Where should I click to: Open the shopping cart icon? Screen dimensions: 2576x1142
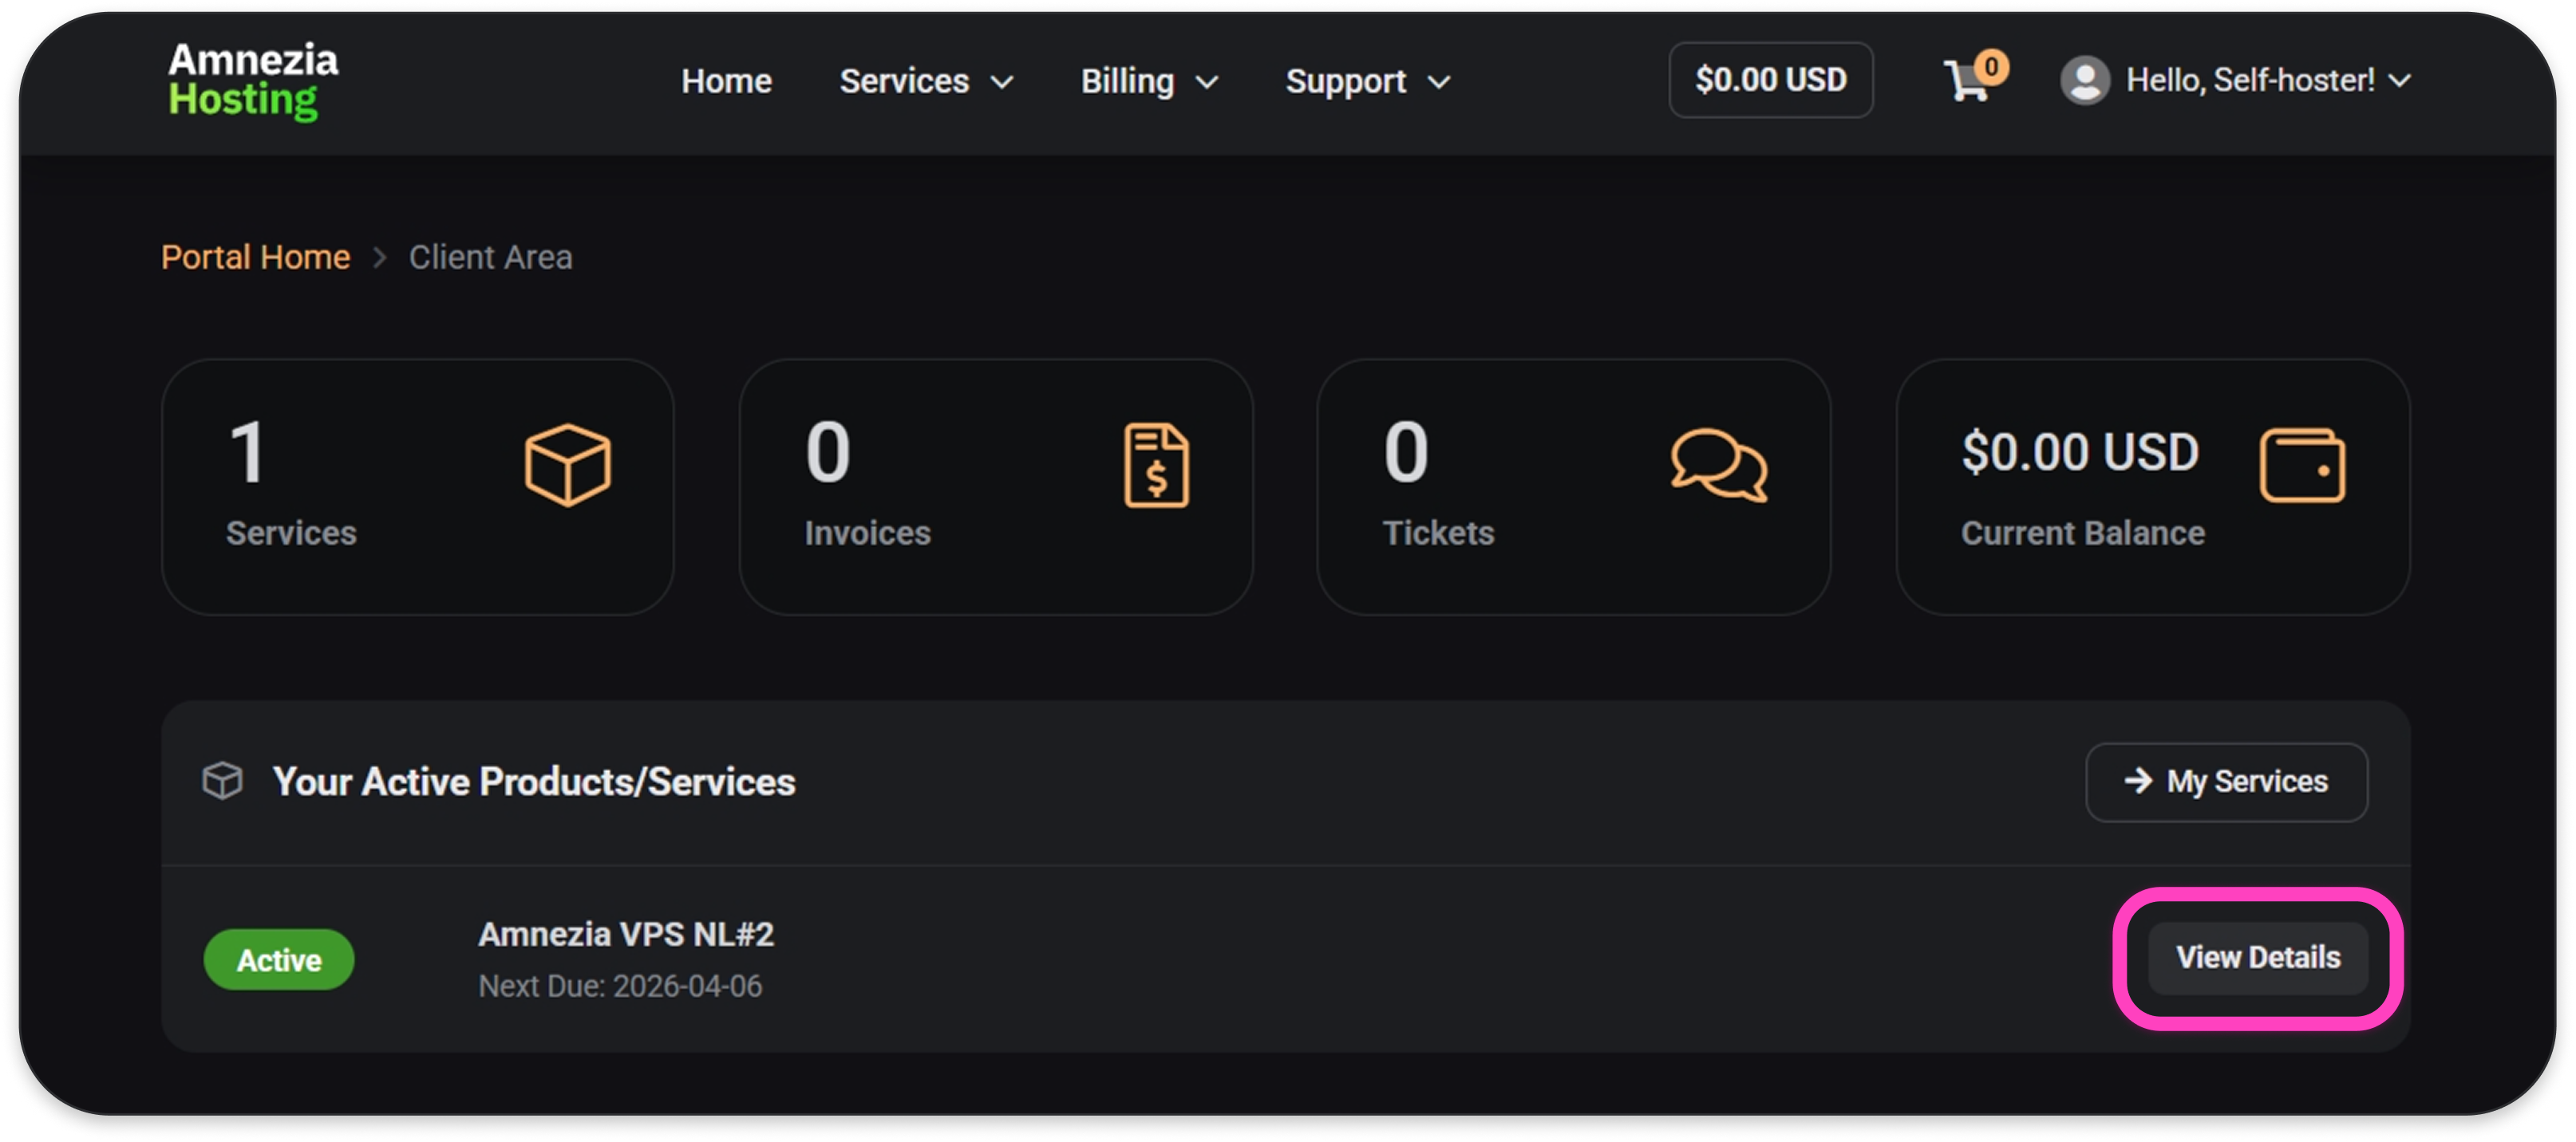click(x=1966, y=81)
